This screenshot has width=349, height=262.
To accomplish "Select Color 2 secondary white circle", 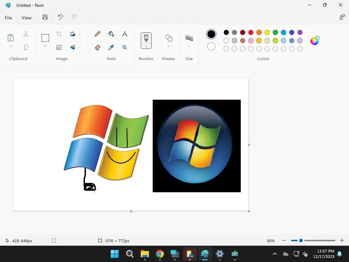I will (211, 46).
